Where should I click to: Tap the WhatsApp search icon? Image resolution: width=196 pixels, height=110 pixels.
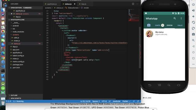click(175, 18)
